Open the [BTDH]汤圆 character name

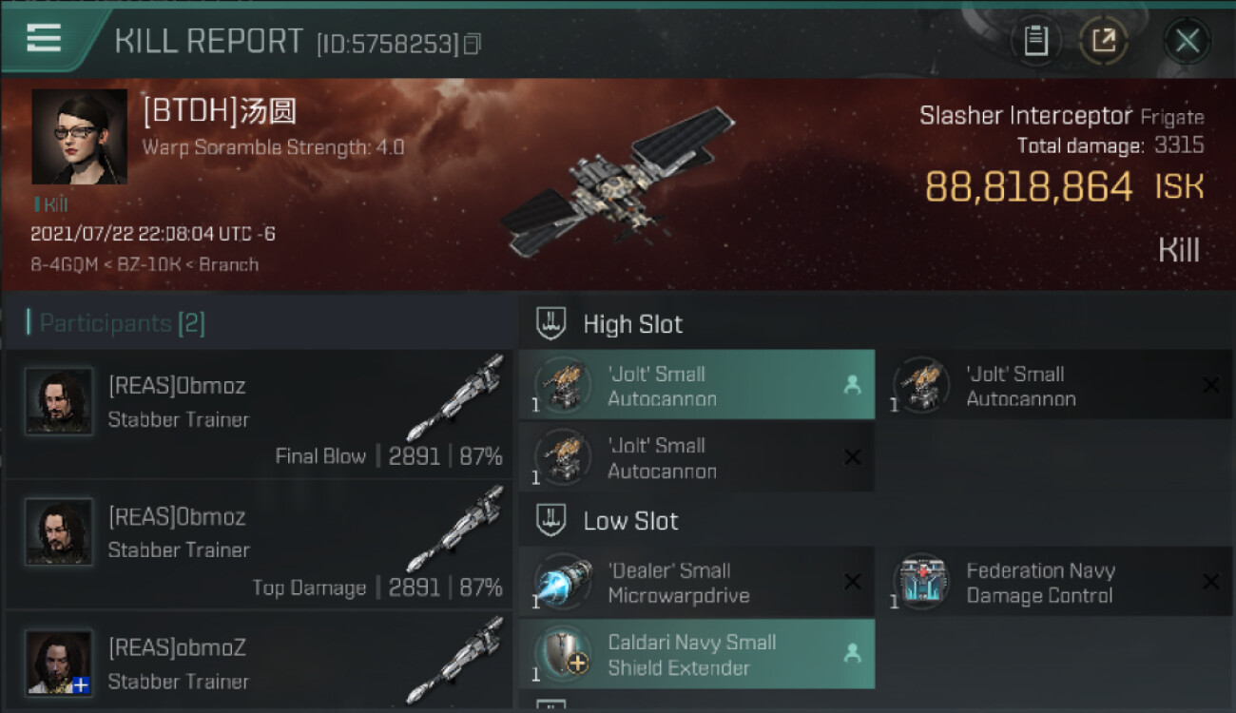click(220, 112)
